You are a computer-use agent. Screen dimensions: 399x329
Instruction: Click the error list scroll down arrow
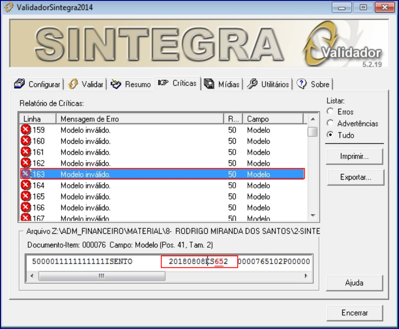(313, 216)
